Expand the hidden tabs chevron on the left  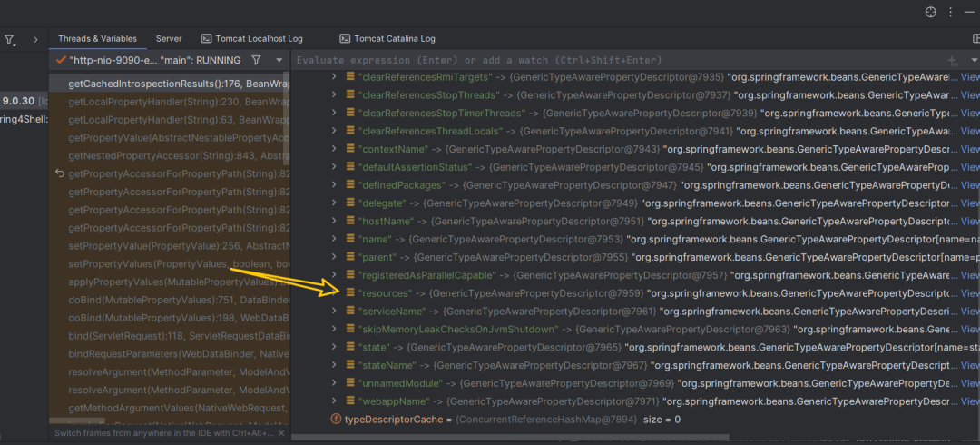35,39
